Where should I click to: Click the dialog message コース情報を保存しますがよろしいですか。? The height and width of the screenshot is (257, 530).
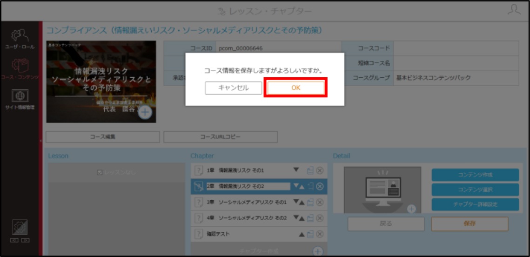pyautogui.click(x=264, y=71)
